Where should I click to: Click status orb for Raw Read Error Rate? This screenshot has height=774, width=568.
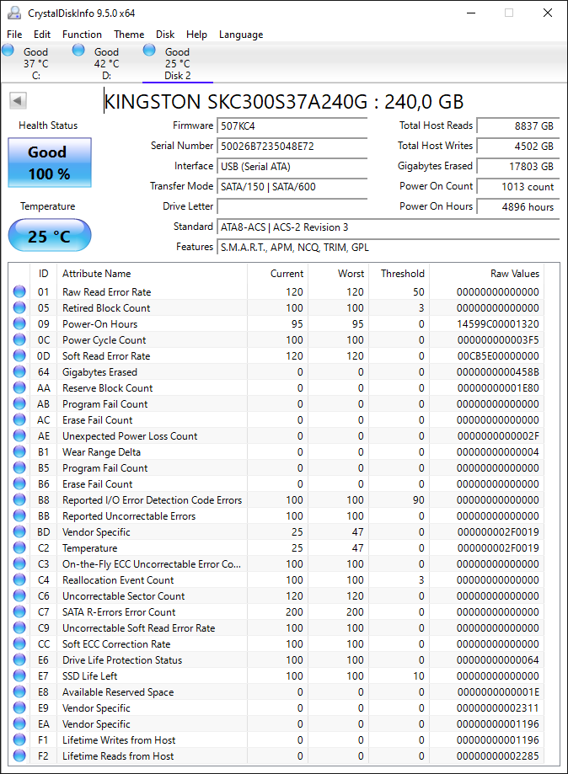coord(19,291)
